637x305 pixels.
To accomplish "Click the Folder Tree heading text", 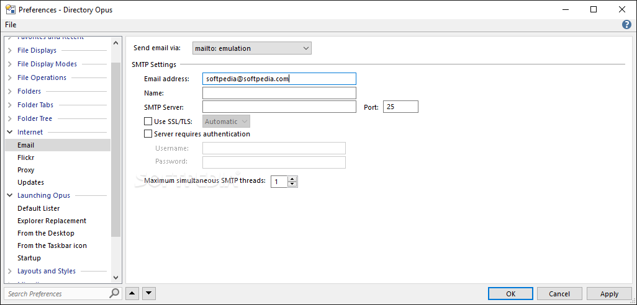I will point(35,119).
